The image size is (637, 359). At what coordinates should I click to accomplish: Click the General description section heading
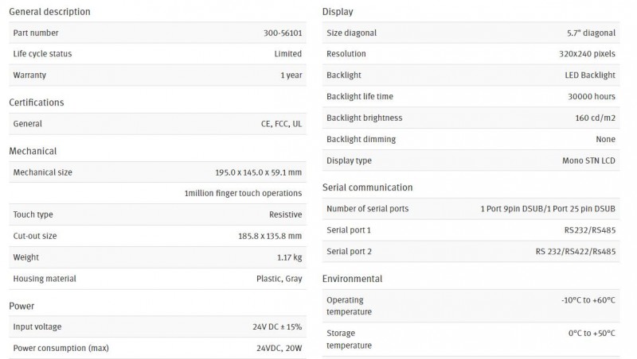tap(49, 12)
